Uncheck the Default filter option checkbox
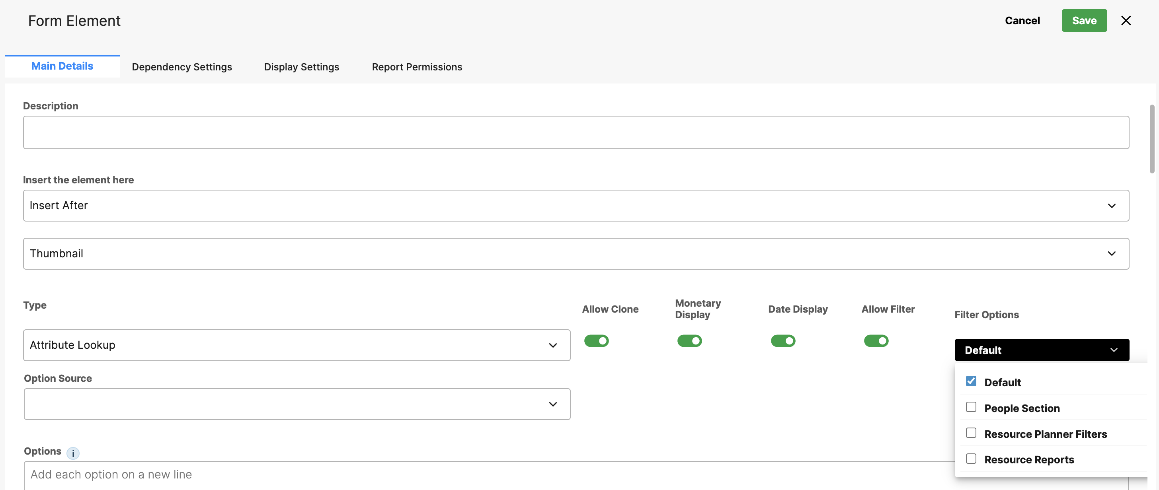The image size is (1159, 490). [971, 381]
